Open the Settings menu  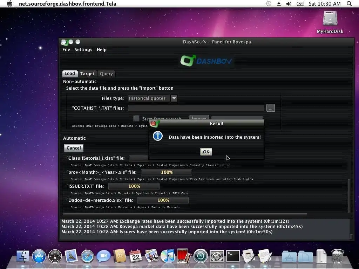(83, 50)
